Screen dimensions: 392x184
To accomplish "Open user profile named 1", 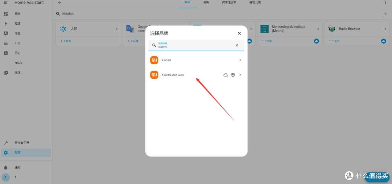I will (x=26, y=177).
